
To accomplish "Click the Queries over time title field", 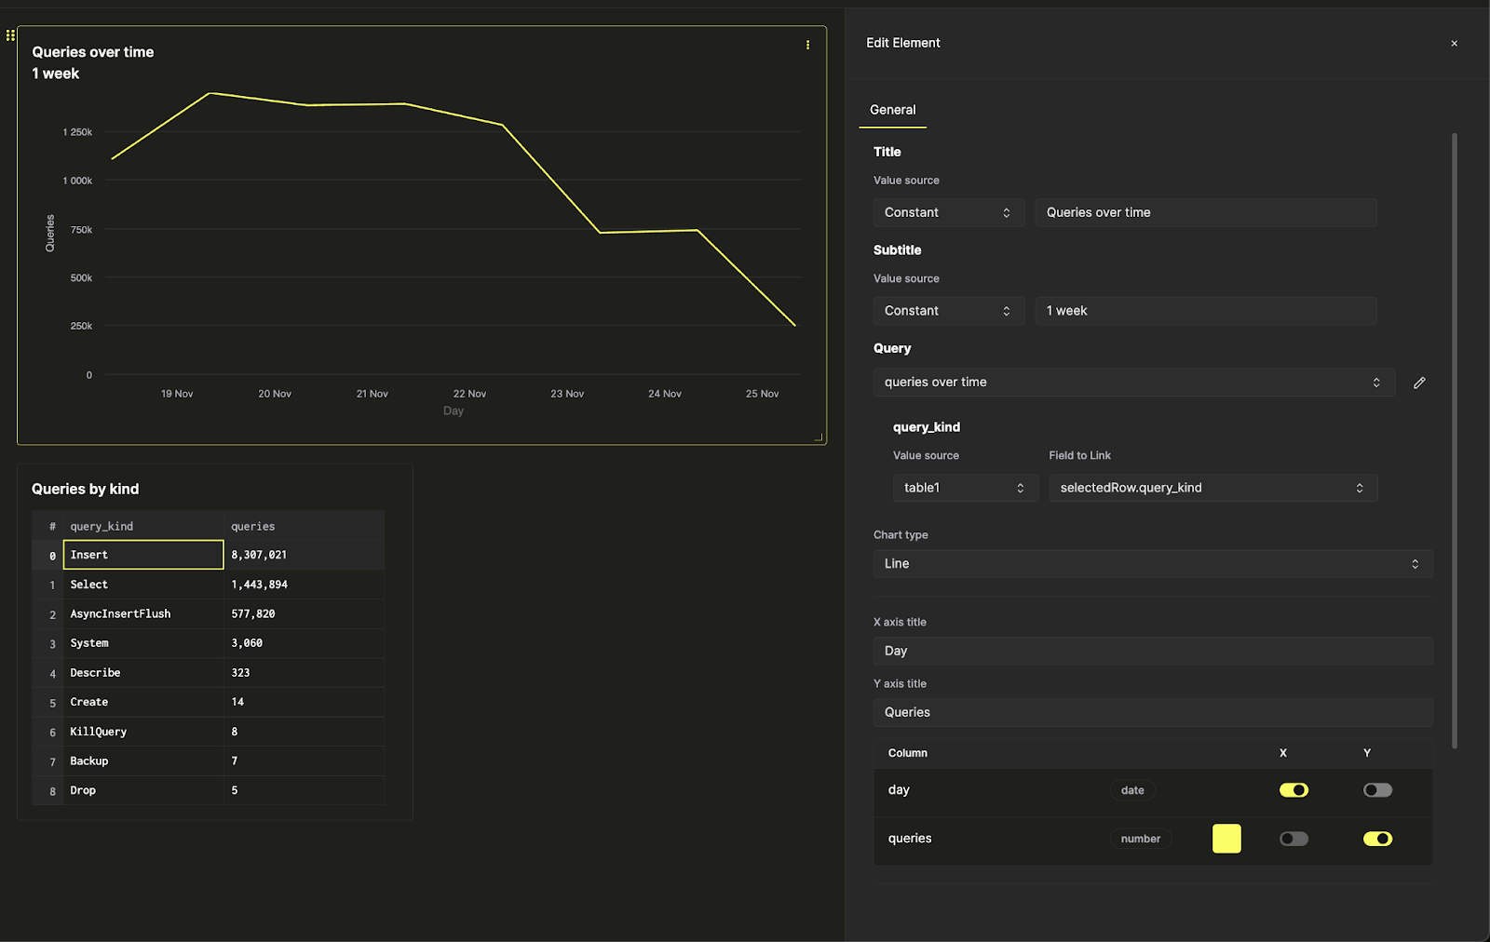I will pyautogui.click(x=1206, y=212).
